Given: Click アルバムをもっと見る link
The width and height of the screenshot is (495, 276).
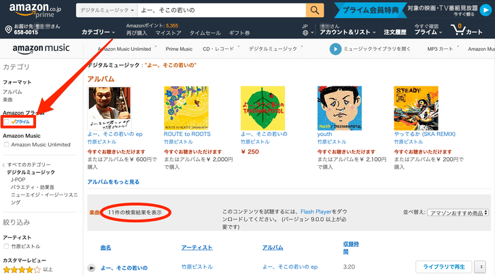Looking at the screenshot, I should pos(114,182).
